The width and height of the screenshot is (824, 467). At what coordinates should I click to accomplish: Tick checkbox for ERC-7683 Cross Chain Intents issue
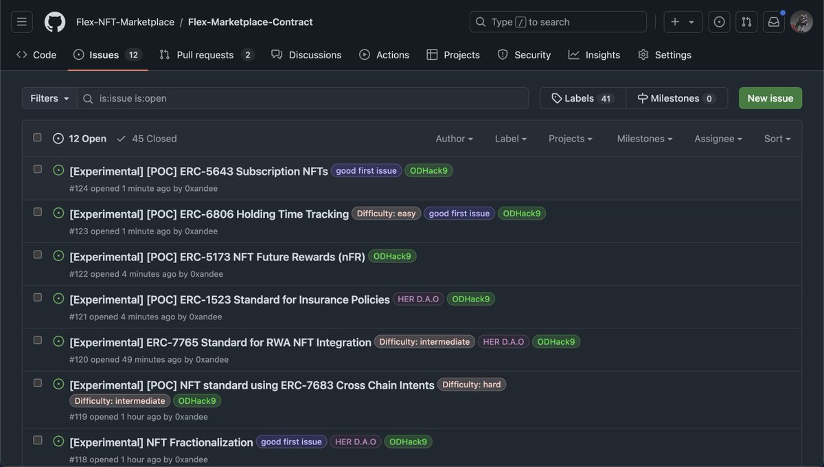38,383
